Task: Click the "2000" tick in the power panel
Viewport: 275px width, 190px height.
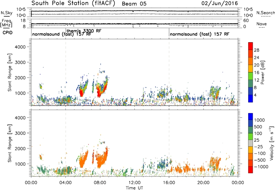Action: coord(20,78)
